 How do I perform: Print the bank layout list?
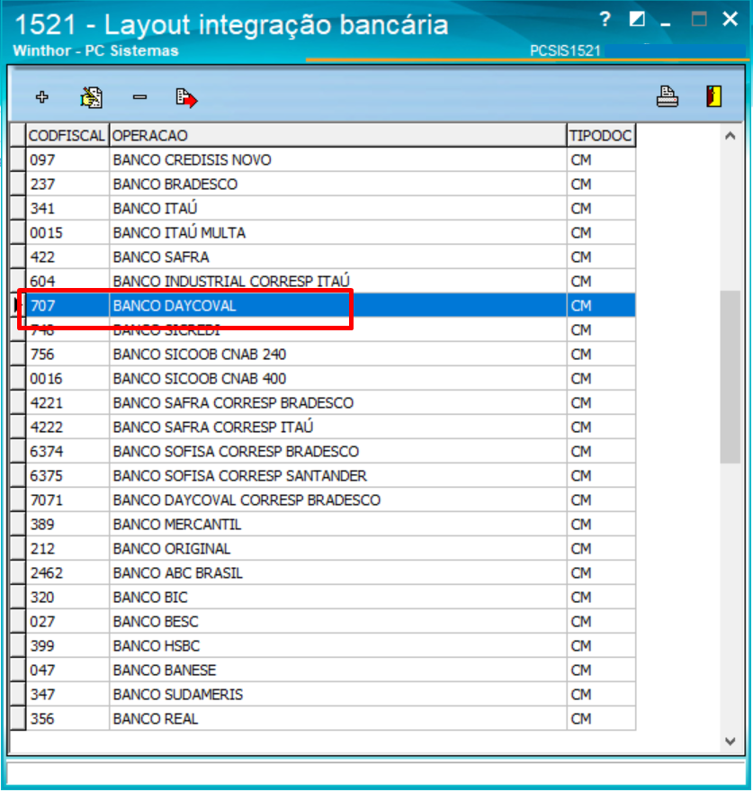[x=668, y=96]
